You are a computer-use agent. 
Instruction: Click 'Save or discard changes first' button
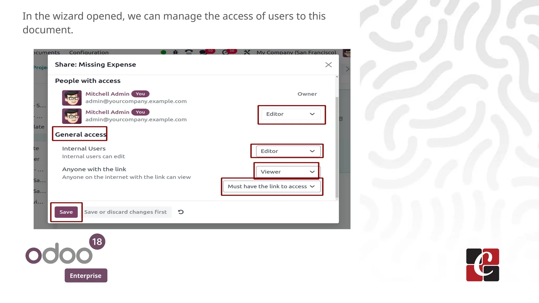click(126, 212)
